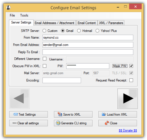Click Generate CLI string button
The width and height of the screenshot is (147, 140).
pos(73,123)
